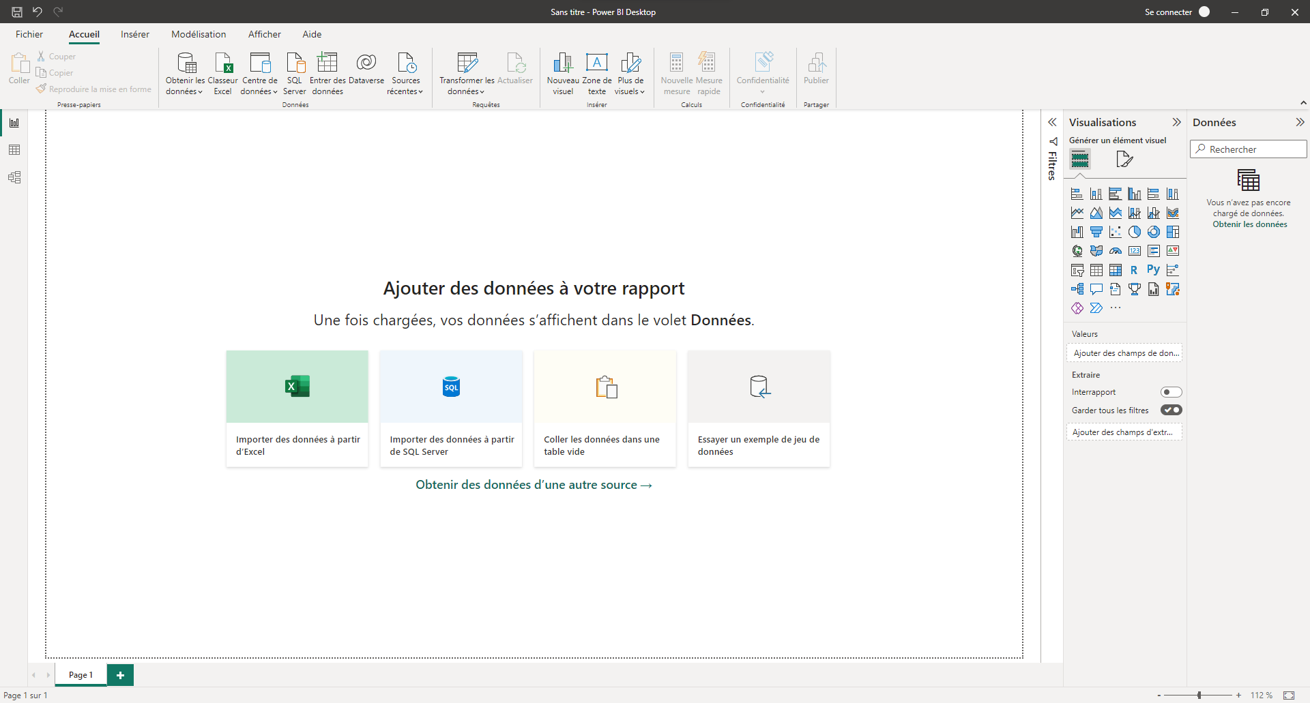The width and height of the screenshot is (1310, 703).
Task: Click Essayer un exemple de jeu de données
Action: pyautogui.click(x=759, y=408)
